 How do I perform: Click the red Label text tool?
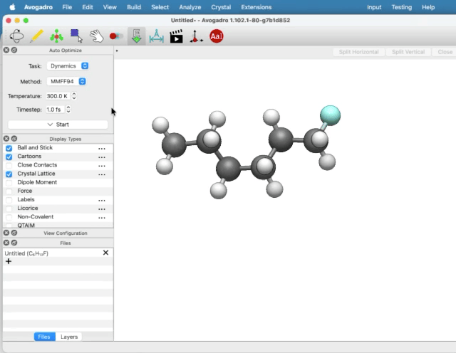[x=216, y=35]
